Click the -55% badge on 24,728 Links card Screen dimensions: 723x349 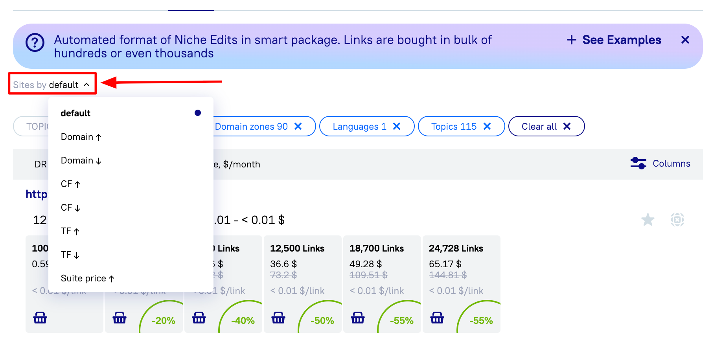(481, 320)
